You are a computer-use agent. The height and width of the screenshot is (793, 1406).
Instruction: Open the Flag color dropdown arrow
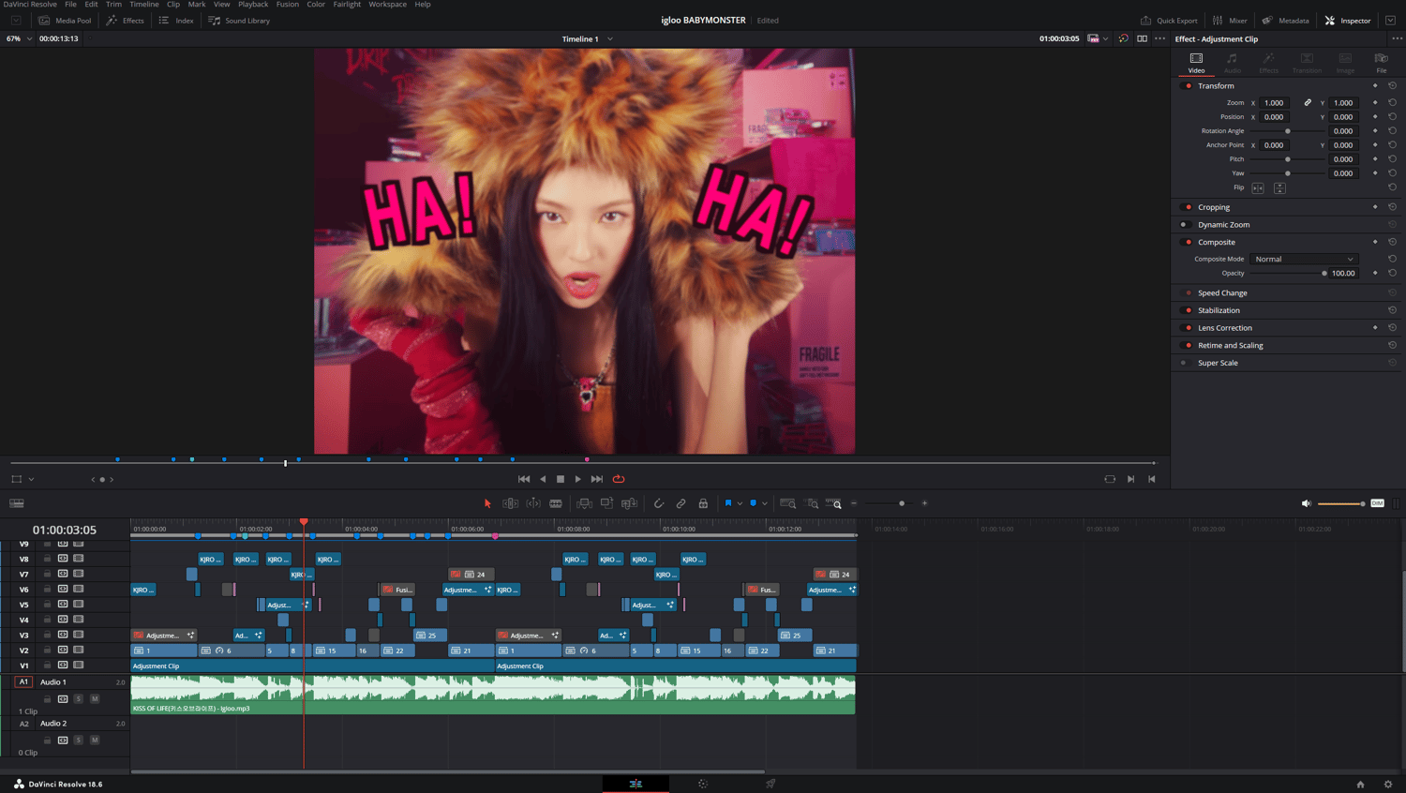tap(740, 503)
